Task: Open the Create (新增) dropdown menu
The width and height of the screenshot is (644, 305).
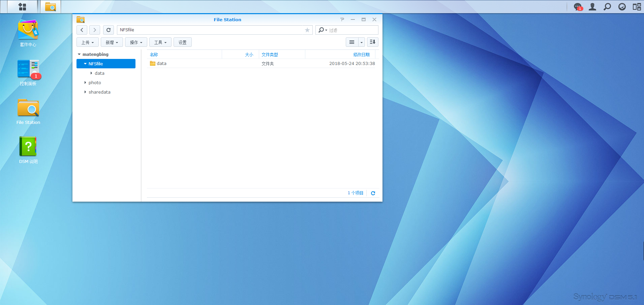Action: (x=112, y=42)
